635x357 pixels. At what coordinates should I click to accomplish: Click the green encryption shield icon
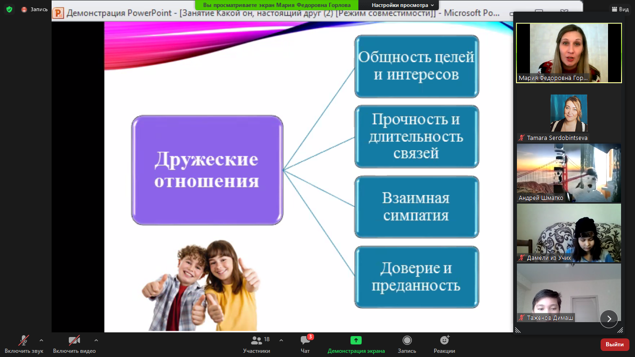(x=9, y=9)
